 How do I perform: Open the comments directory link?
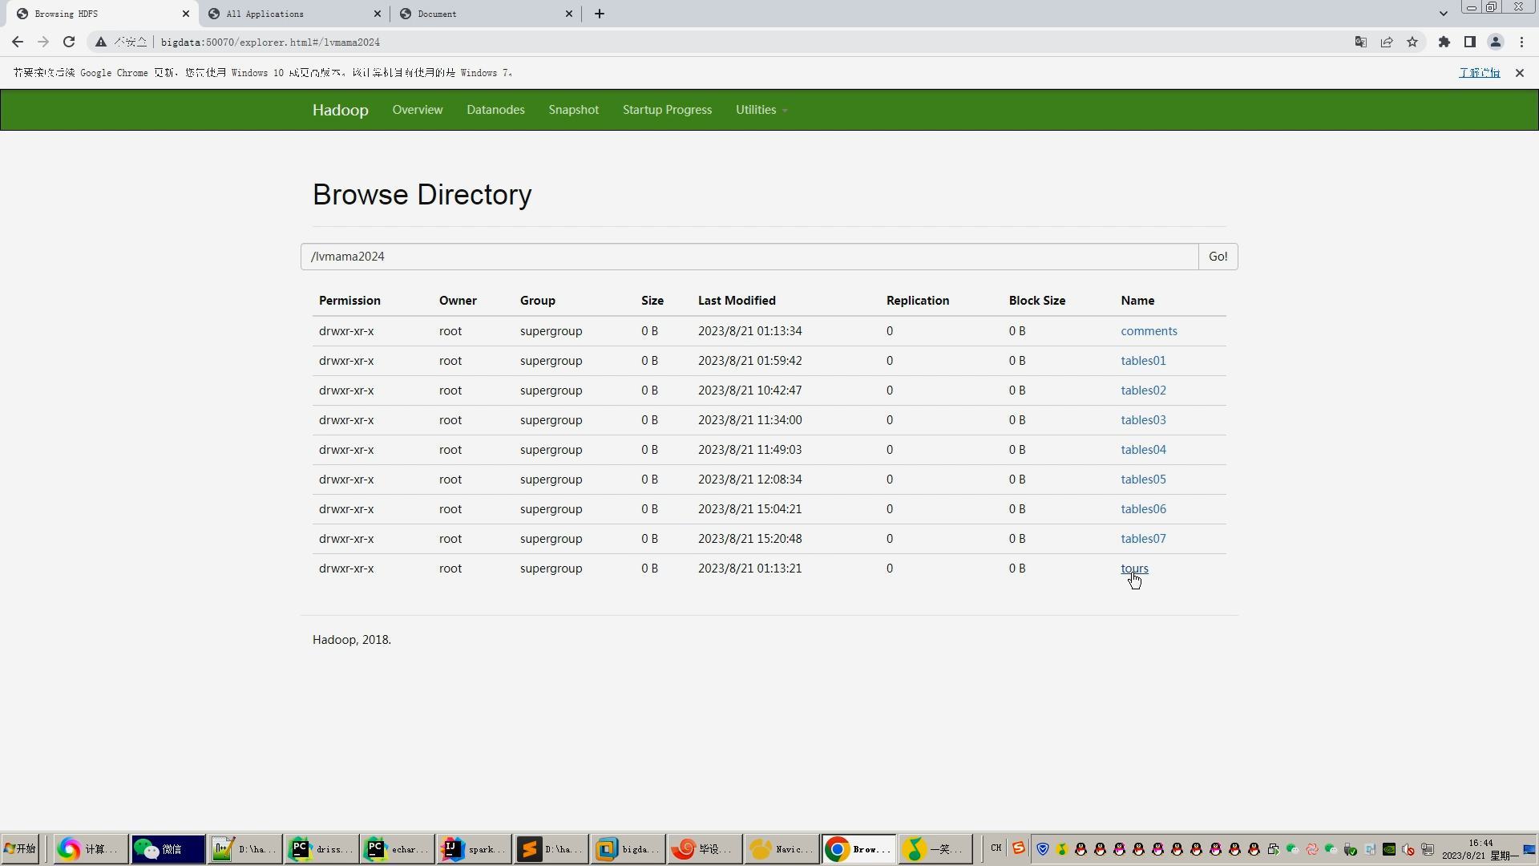point(1149,331)
